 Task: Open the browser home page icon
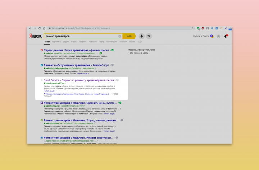(x=44, y=28)
